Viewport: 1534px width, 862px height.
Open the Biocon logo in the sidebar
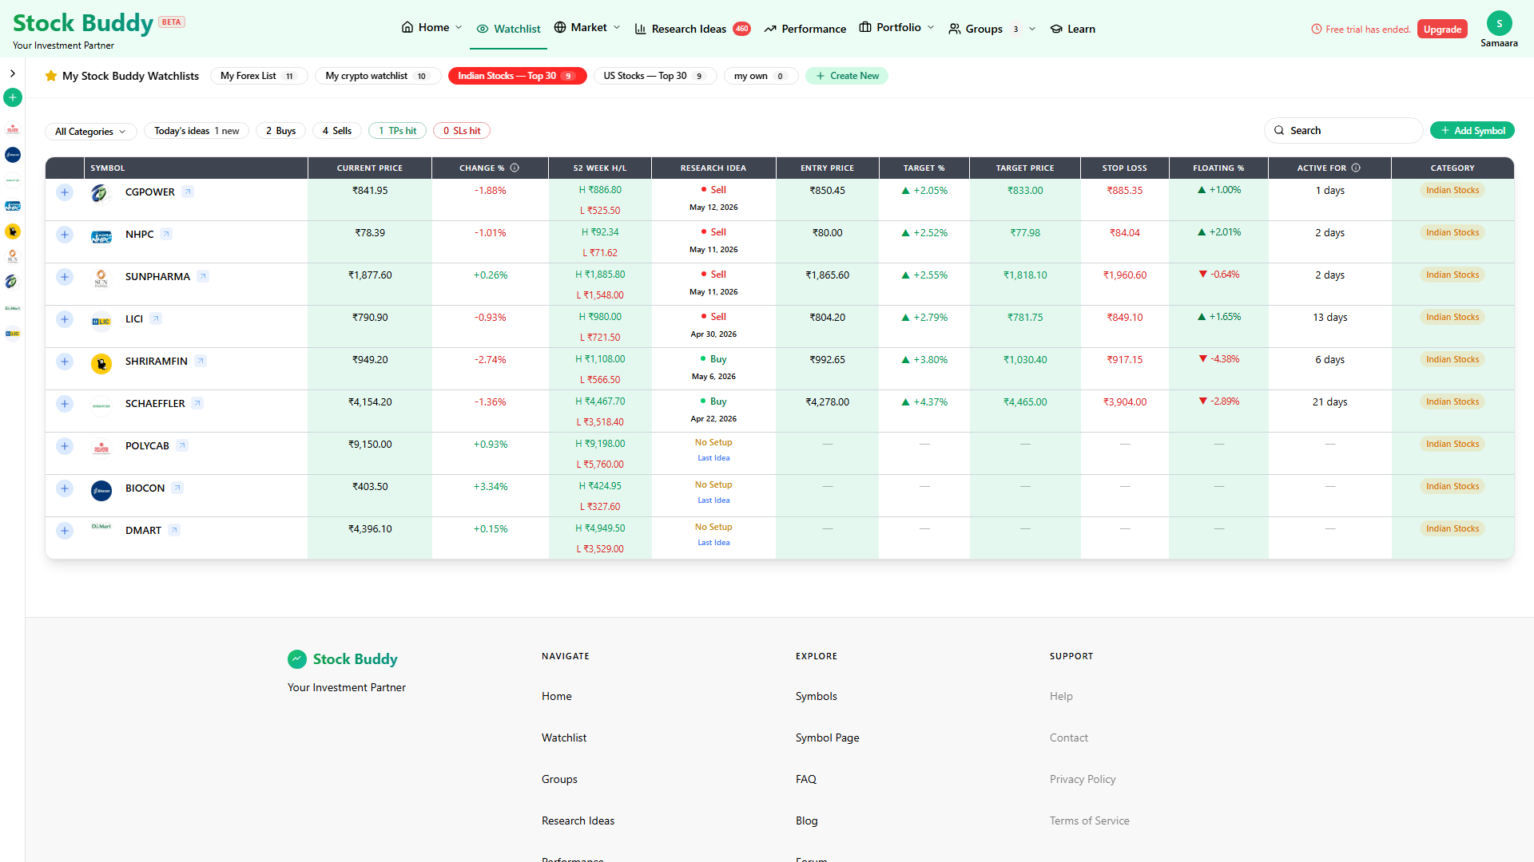pos(13,155)
